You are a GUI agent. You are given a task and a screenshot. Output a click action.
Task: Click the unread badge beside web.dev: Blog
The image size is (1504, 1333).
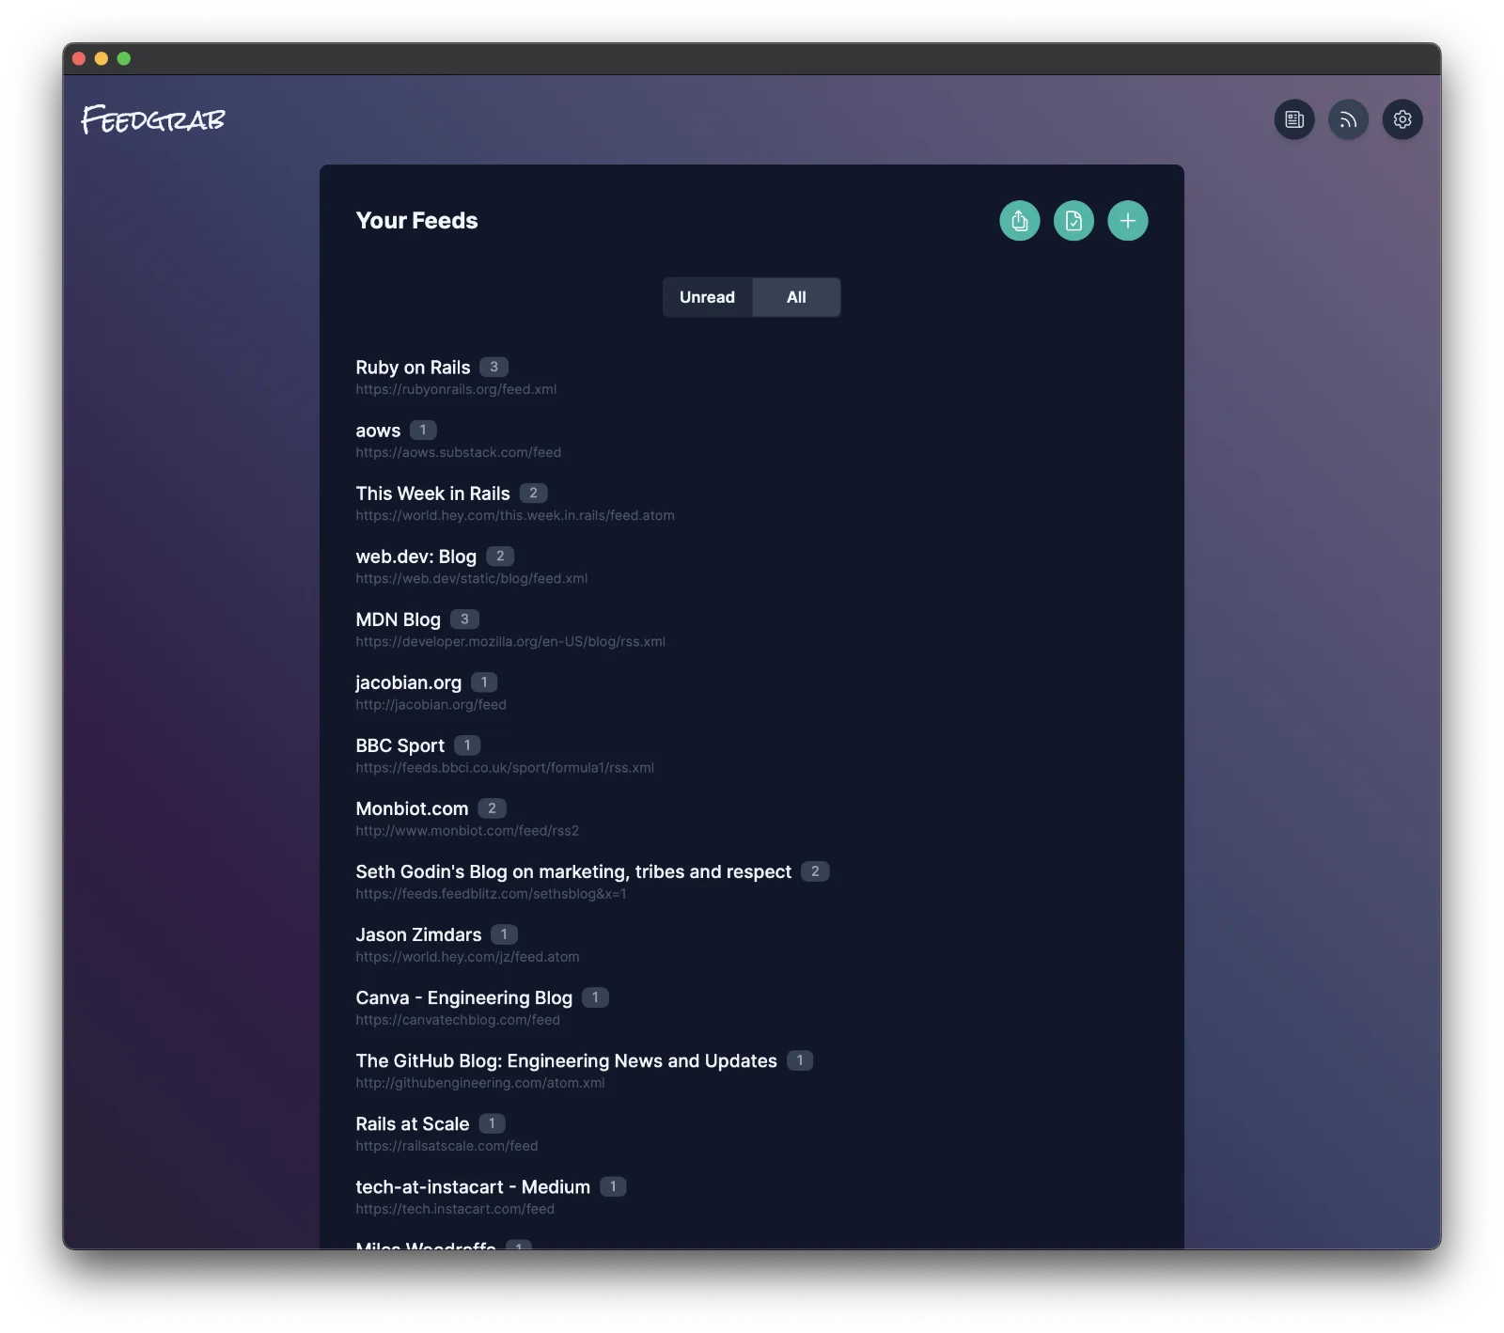(x=500, y=556)
